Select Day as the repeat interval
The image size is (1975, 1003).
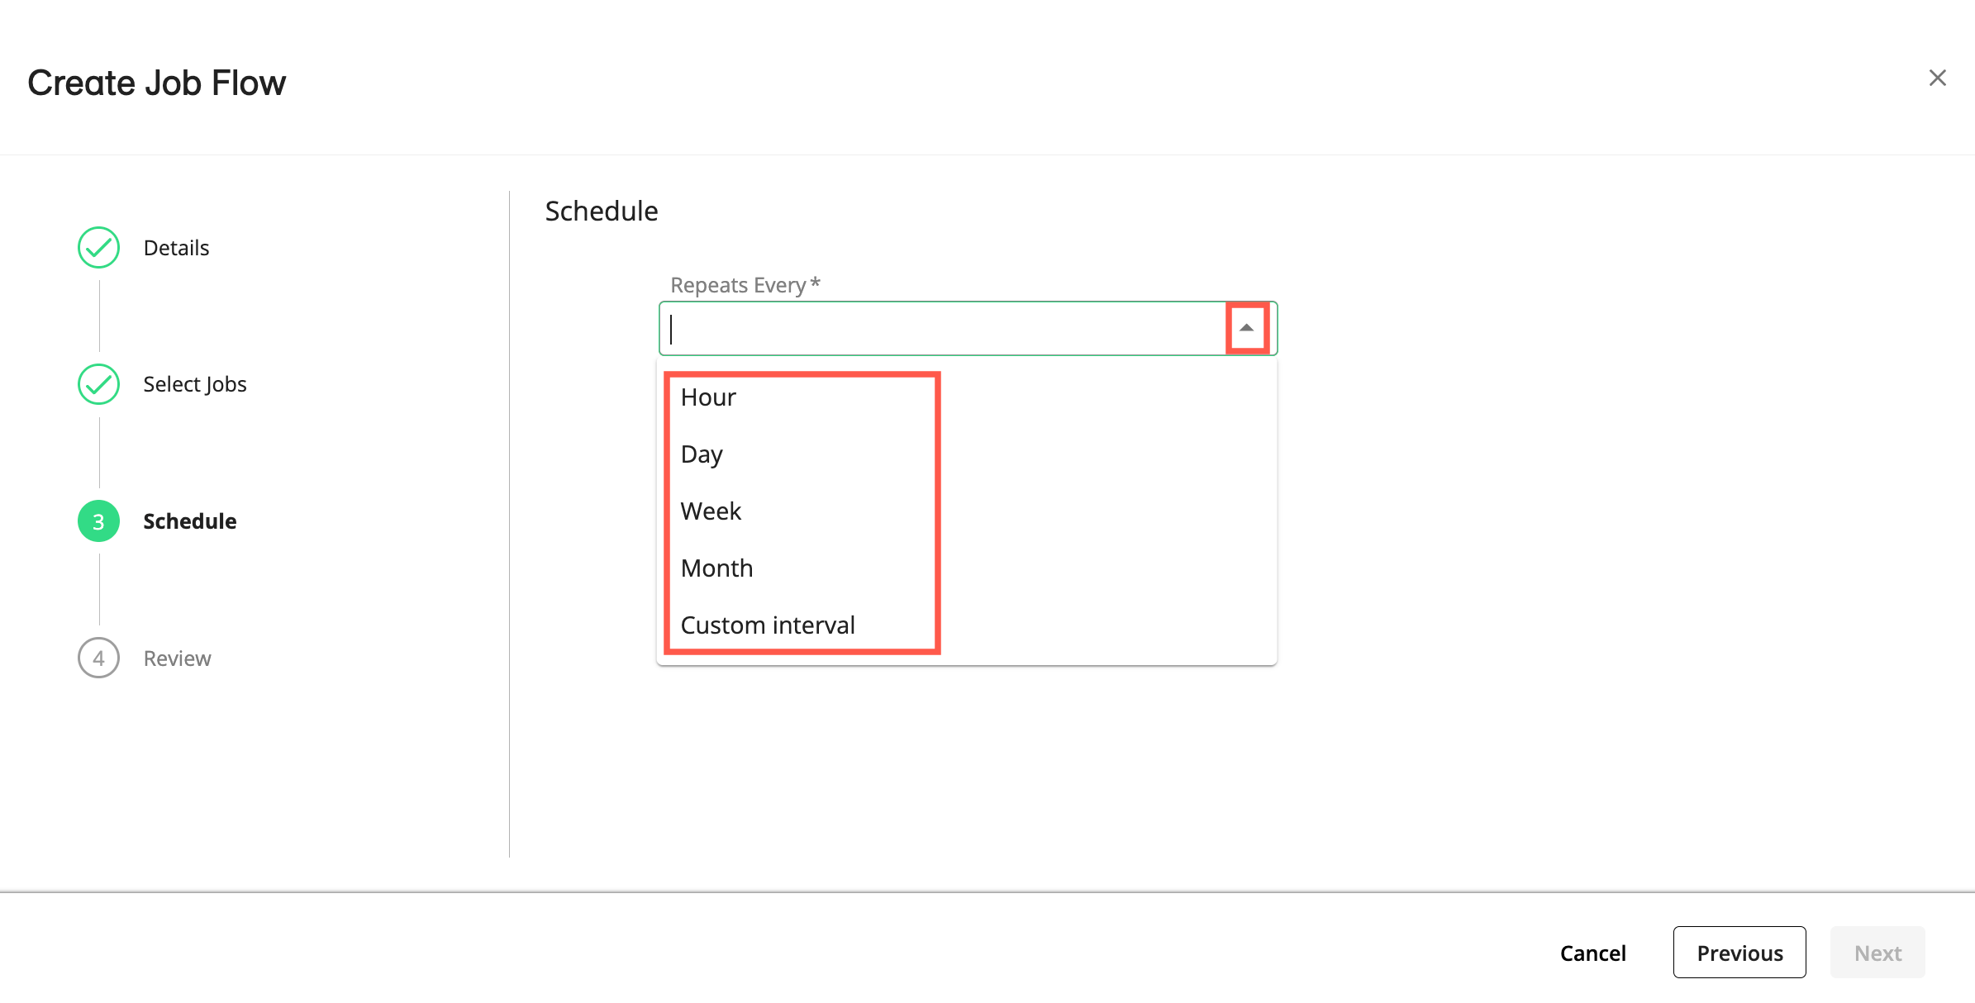pyautogui.click(x=701, y=454)
